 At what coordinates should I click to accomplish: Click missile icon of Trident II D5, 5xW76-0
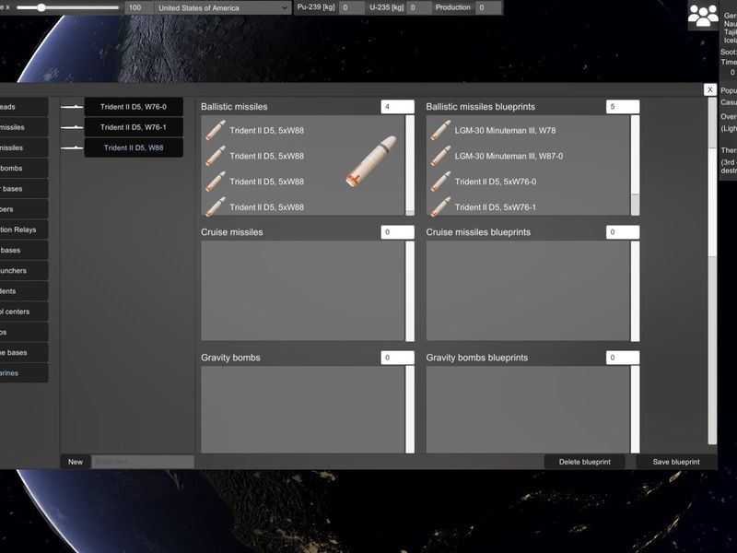pos(440,182)
